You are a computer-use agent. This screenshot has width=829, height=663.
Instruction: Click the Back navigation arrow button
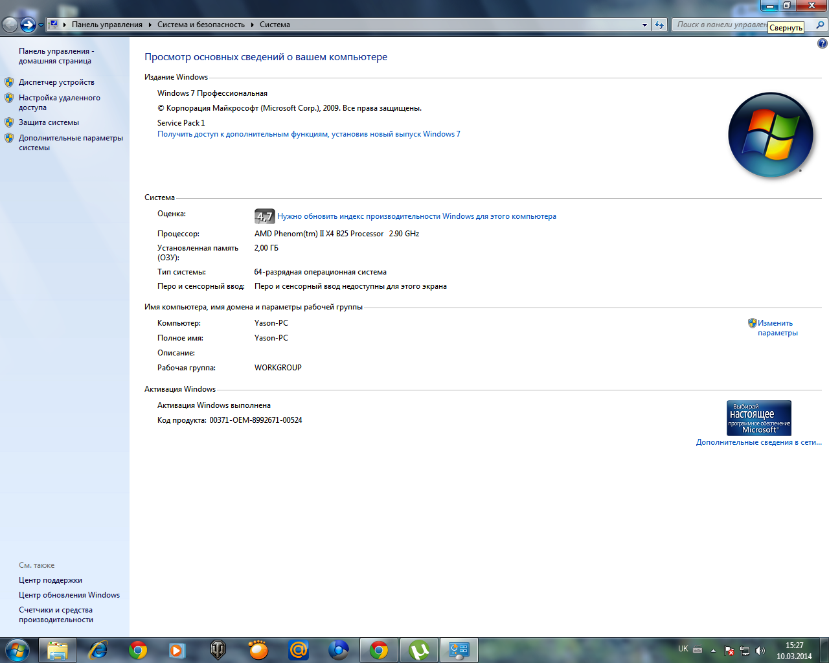pyautogui.click(x=10, y=25)
